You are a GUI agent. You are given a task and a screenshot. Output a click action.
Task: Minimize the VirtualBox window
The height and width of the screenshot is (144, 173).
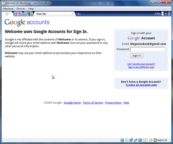(x=153, y=2)
